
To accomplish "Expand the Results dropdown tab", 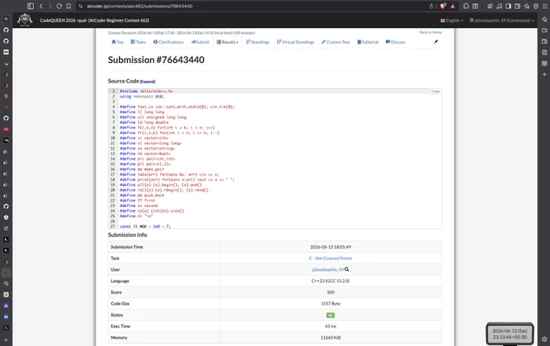I will pos(227,42).
